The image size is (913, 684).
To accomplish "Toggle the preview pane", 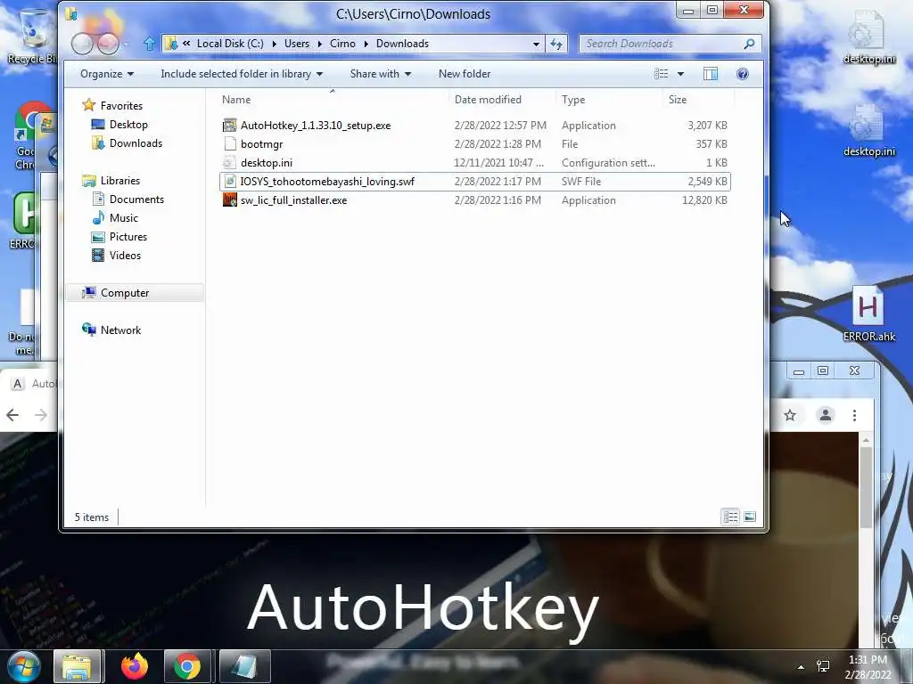I will pos(711,74).
